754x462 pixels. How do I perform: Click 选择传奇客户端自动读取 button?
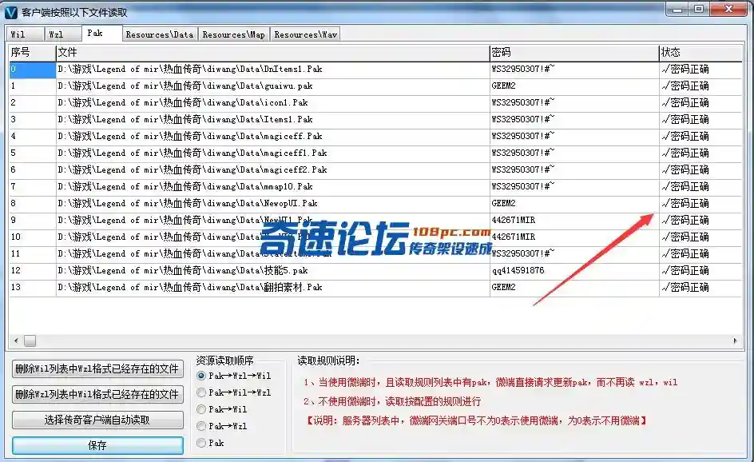pyautogui.click(x=97, y=420)
